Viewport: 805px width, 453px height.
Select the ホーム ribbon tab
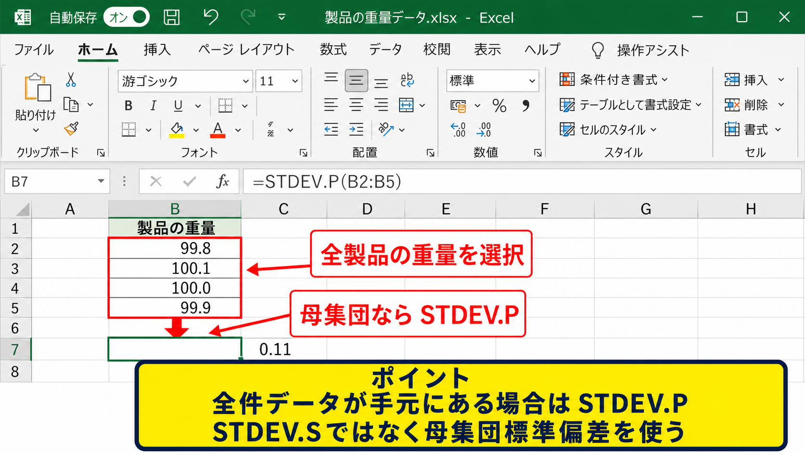(98, 50)
